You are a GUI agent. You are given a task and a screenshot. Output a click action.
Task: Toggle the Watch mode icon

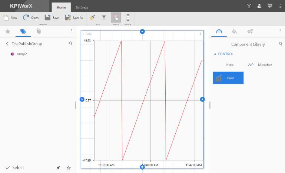(x=128, y=17)
